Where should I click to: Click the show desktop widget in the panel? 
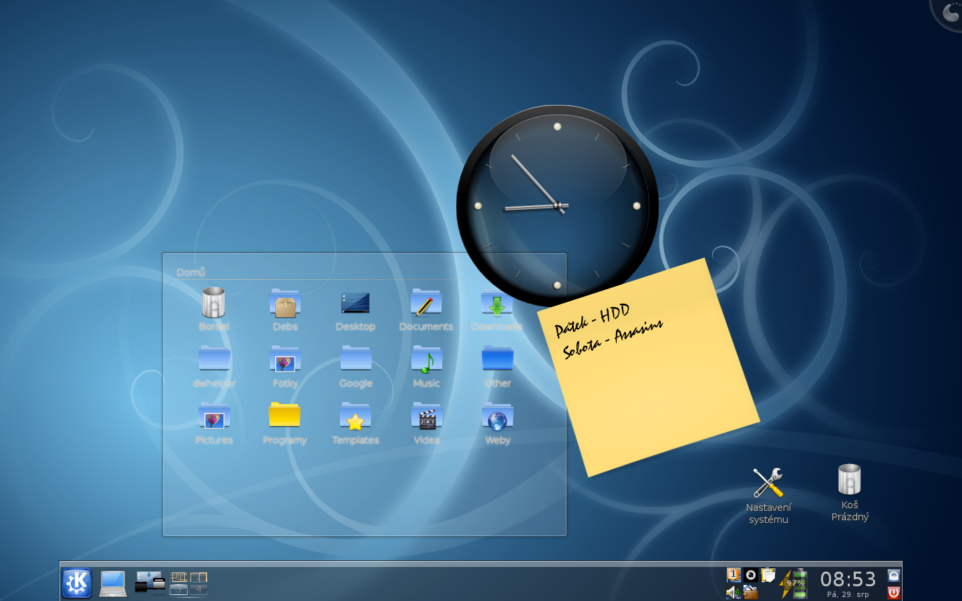coord(150,583)
